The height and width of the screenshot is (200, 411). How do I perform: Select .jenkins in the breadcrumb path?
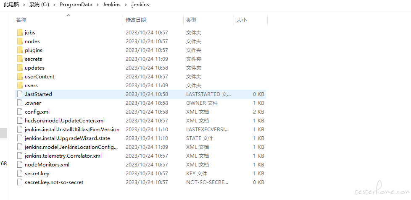click(140, 5)
